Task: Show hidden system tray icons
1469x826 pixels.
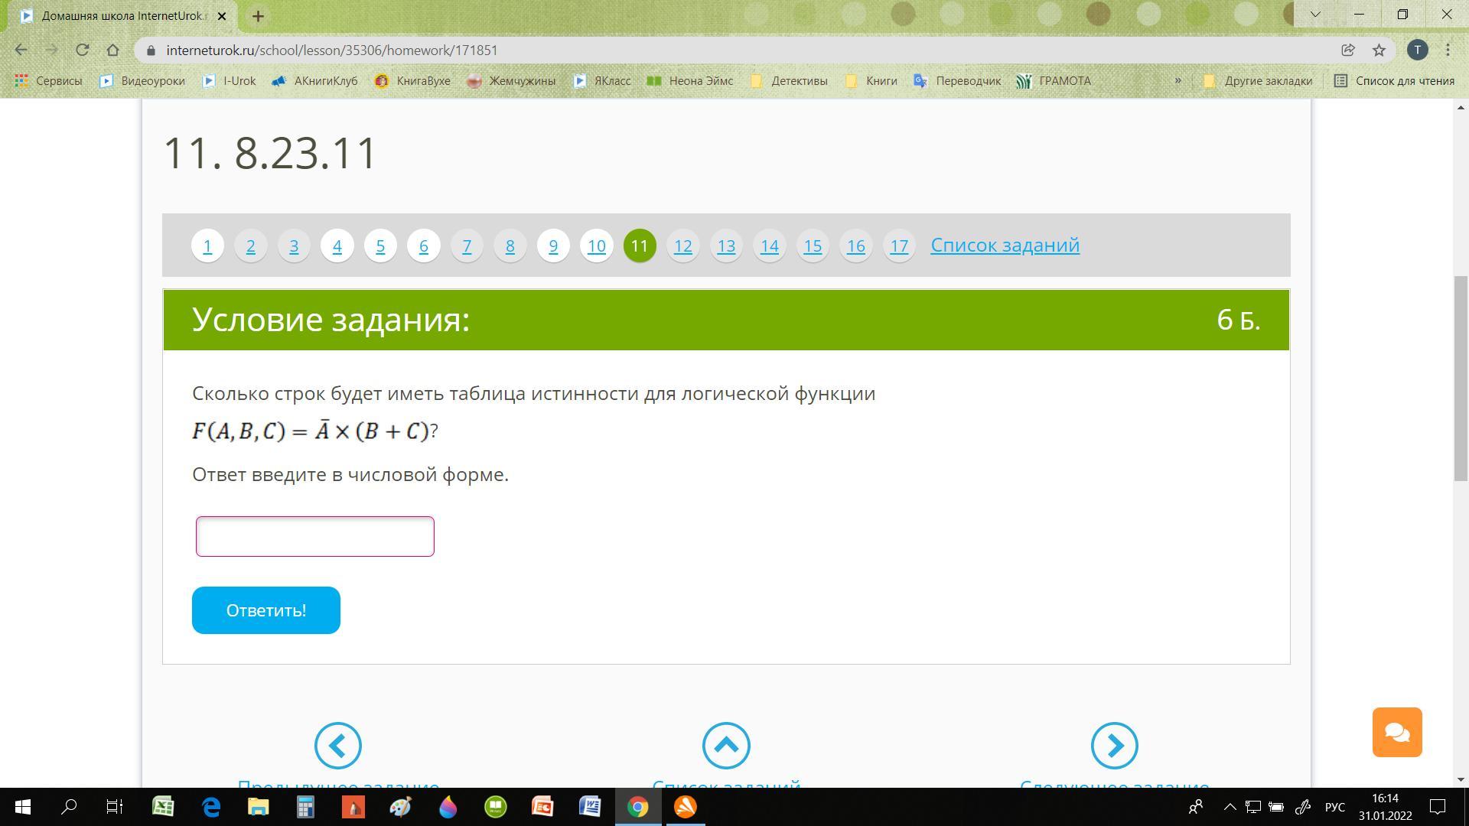Action: click(1230, 807)
